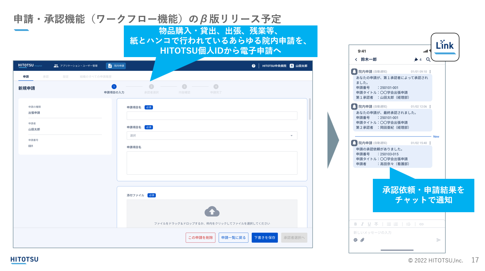Switch to the 承認 tab
The width and height of the screenshot is (485, 271).
tap(46, 76)
